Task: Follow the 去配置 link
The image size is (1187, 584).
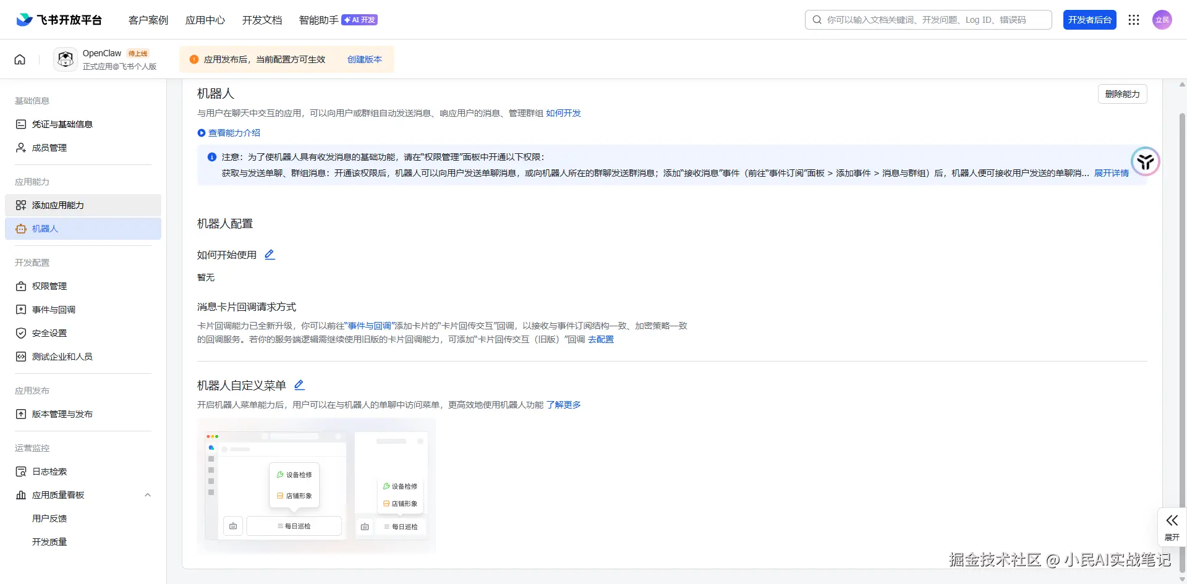Action: tap(601, 339)
